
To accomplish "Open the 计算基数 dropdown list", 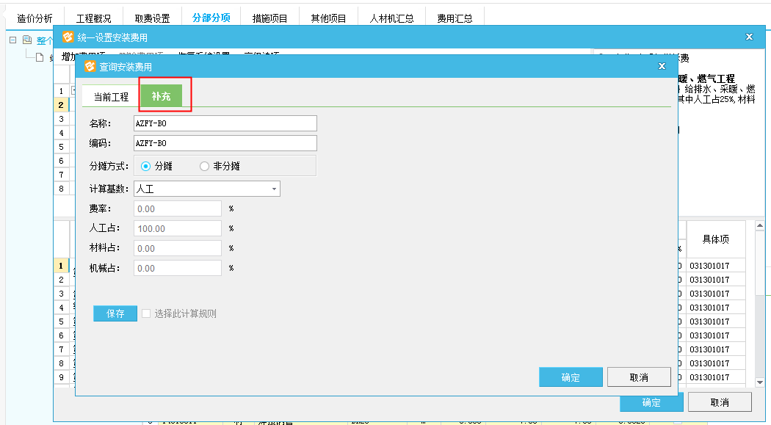I will click(x=275, y=189).
